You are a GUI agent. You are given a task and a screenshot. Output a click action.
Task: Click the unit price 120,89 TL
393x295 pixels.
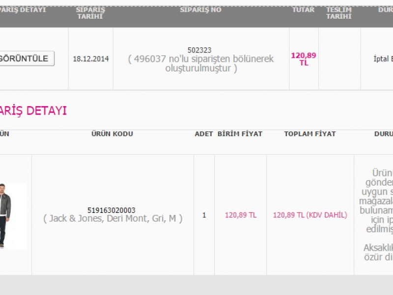tap(241, 215)
